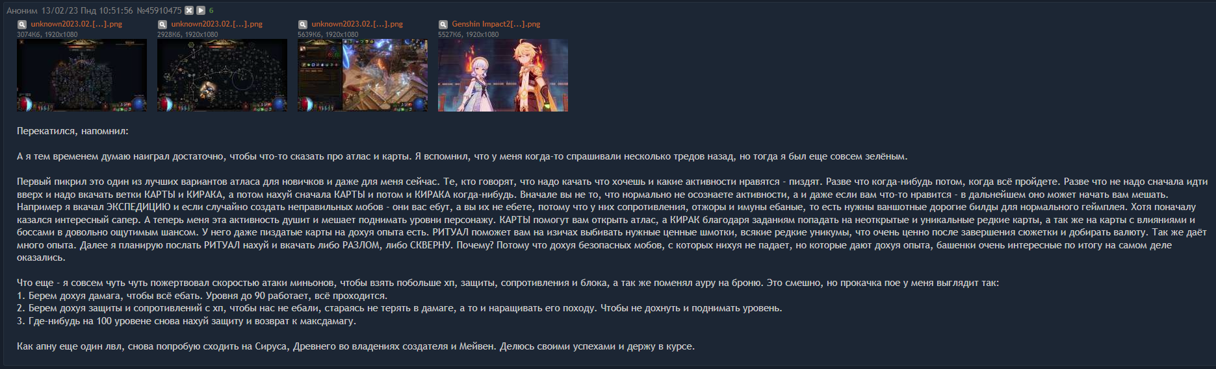Open the second unknown2023.02 png link

click(217, 24)
